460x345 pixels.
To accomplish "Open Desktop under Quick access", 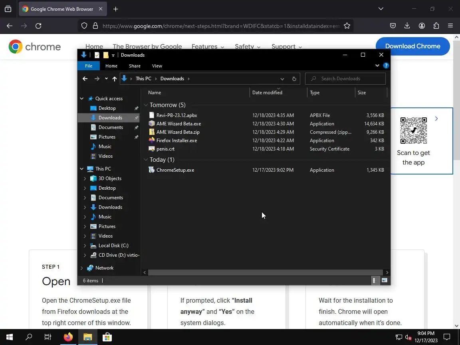I will coord(107,108).
